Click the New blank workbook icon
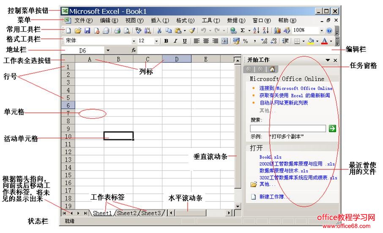The image size is (383, 233). (x=68, y=30)
